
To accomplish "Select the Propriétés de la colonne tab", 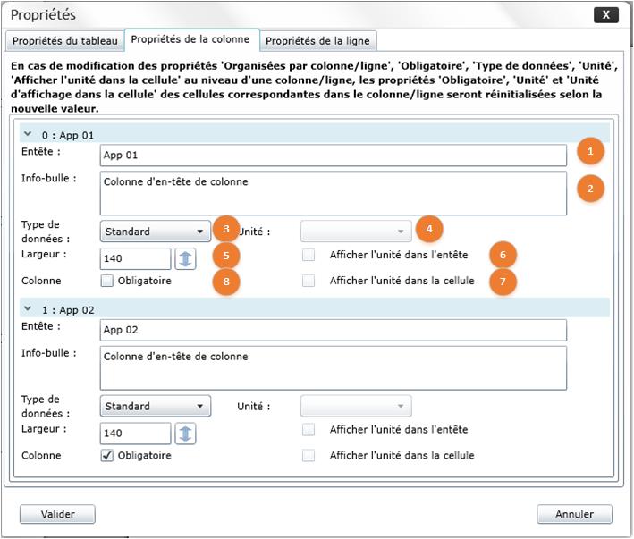I will click(190, 39).
